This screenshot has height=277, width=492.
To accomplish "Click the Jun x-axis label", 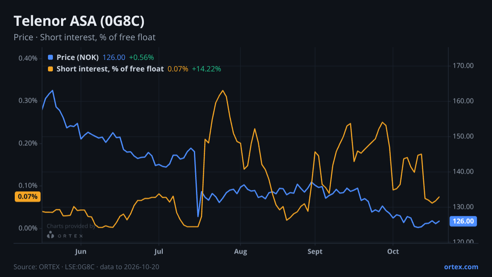I will pyautogui.click(x=81, y=251).
